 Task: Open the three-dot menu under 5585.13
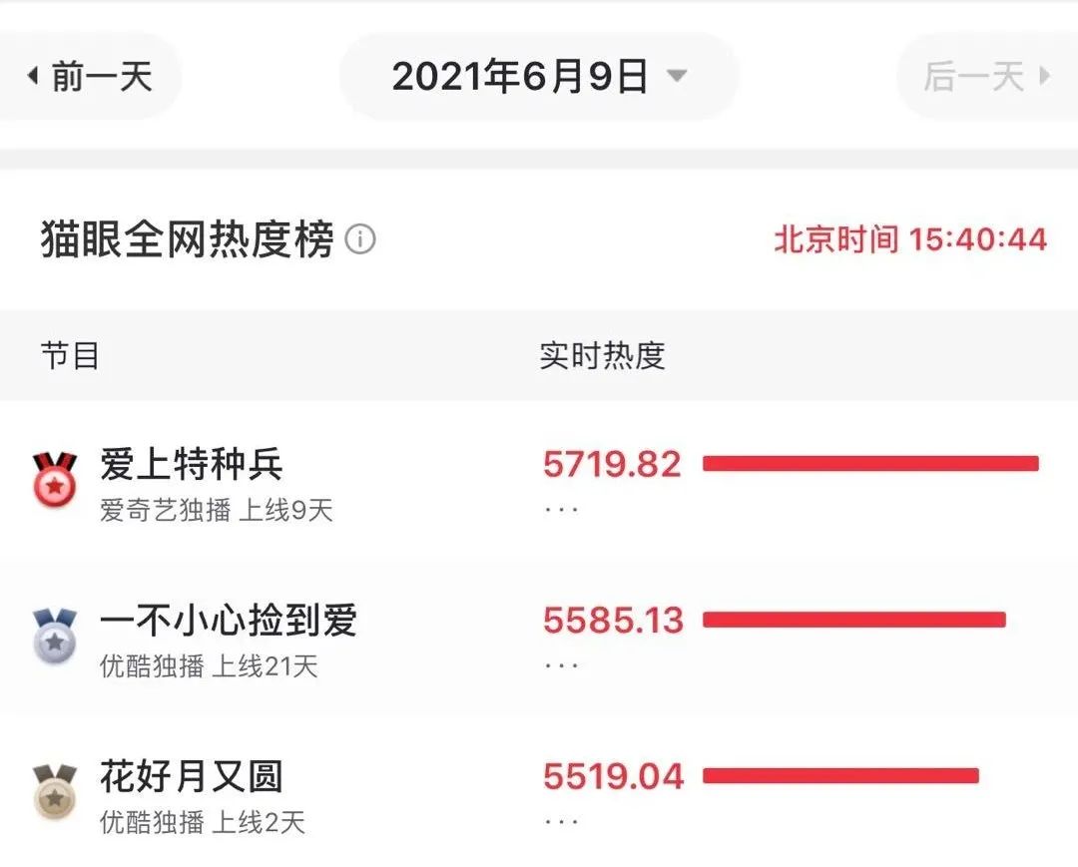pyautogui.click(x=561, y=665)
